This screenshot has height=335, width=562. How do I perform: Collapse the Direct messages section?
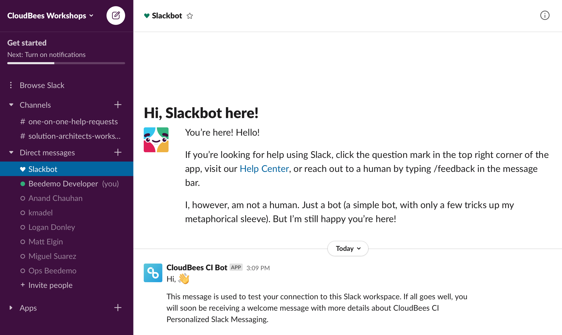[x=11, y=152]
